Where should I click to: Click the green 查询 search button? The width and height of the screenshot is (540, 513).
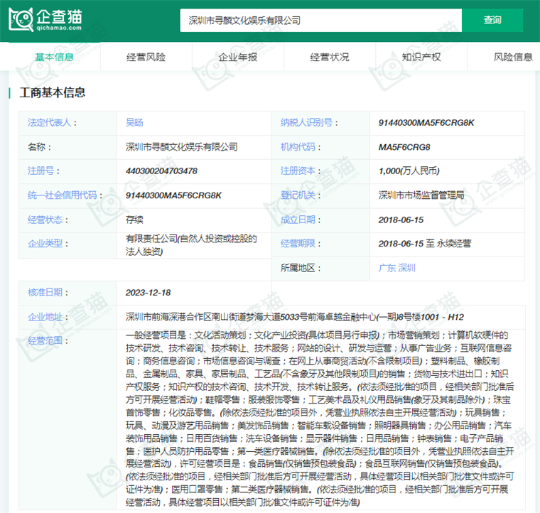[x=492, y=21]
